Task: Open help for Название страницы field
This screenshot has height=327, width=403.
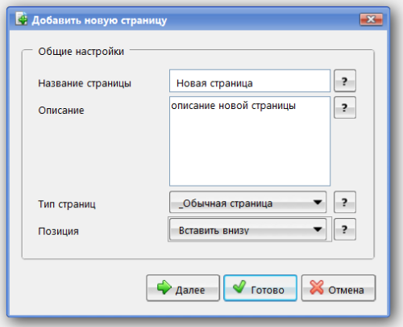Action: pyautogui.click(x=345, y=81)
